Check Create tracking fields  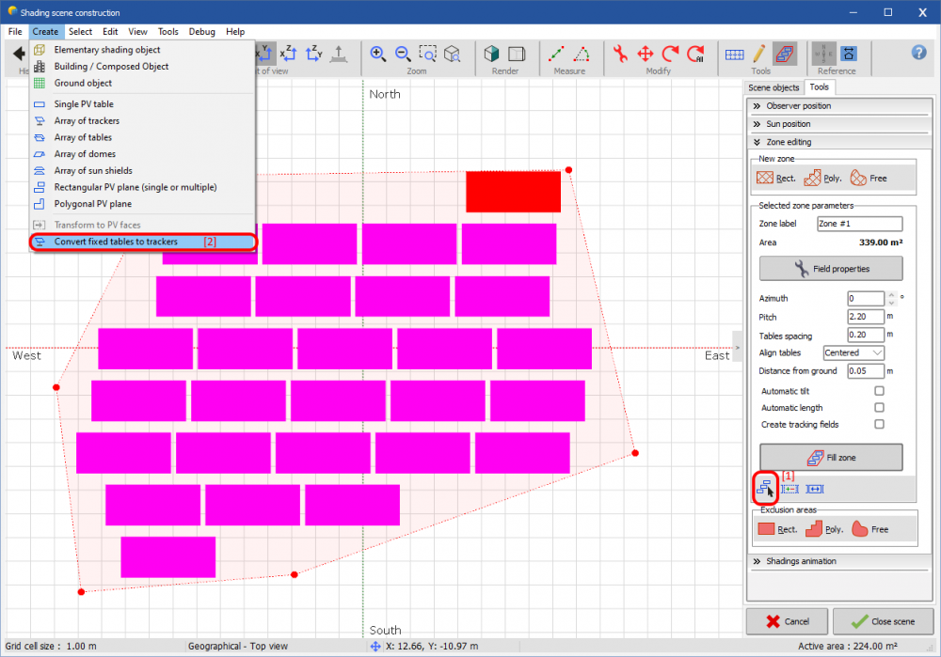click(879, 424)
